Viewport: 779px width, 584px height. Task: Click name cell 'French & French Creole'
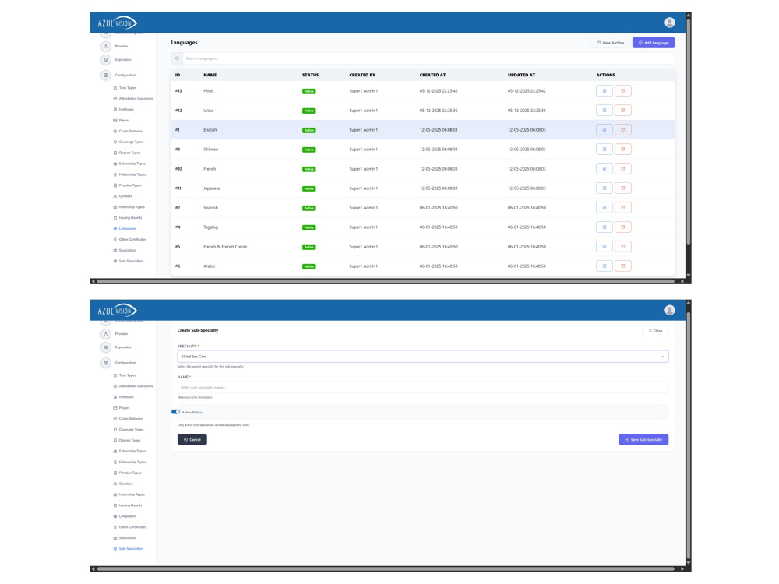(225, 246)
